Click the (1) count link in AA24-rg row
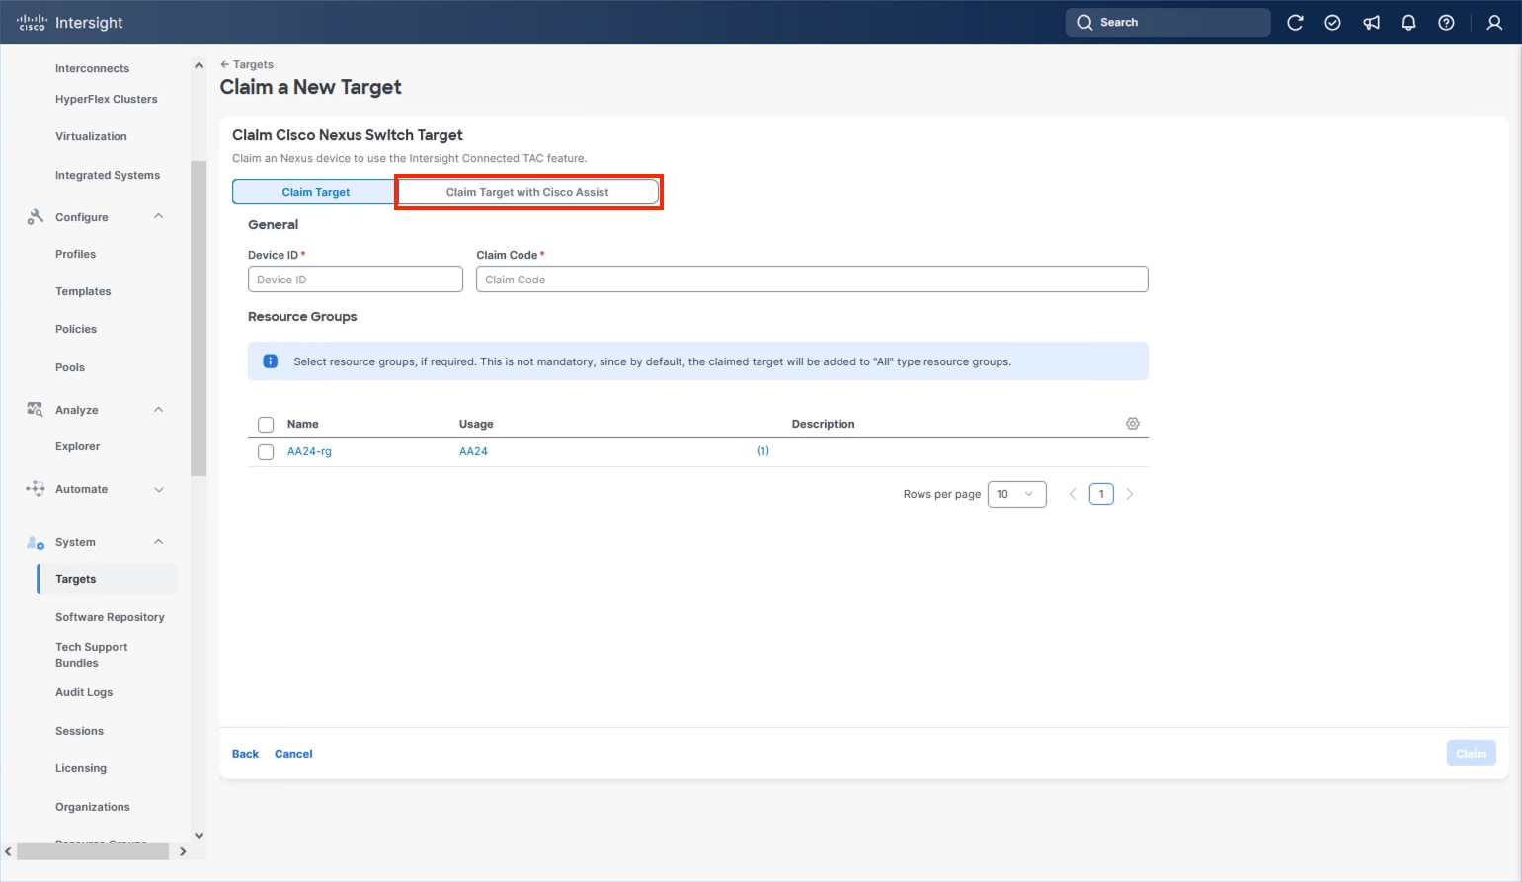Viewport: 1522px width, 882px height. [x=762, y=451]
